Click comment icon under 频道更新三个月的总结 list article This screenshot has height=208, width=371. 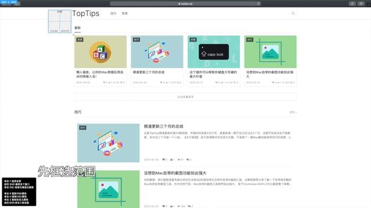[x=188, y=159]
